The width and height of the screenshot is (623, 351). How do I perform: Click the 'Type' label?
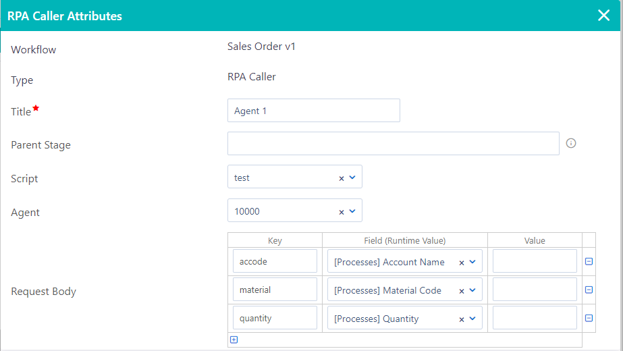coord(22,80)
